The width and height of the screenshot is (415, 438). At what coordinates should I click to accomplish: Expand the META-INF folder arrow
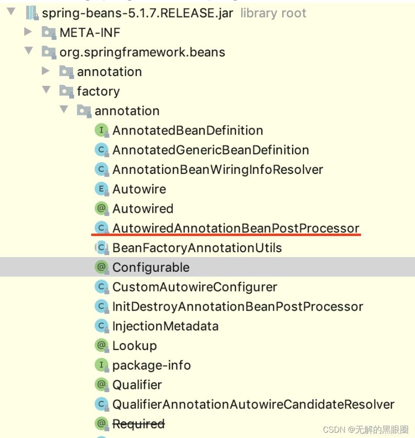pos(28,32)
